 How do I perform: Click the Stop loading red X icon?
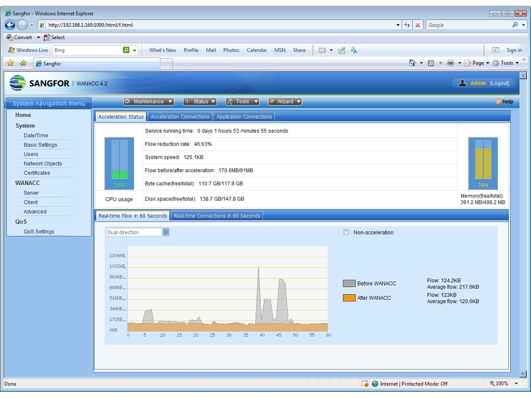coord(418,25)
